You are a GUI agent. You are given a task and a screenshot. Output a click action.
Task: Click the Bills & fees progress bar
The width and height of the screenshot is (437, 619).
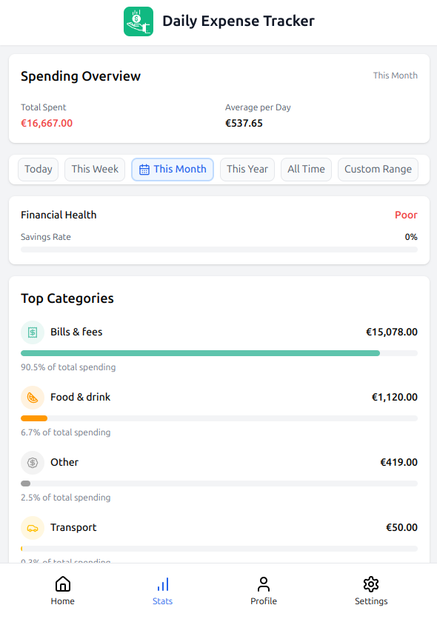tap(219, 353)
